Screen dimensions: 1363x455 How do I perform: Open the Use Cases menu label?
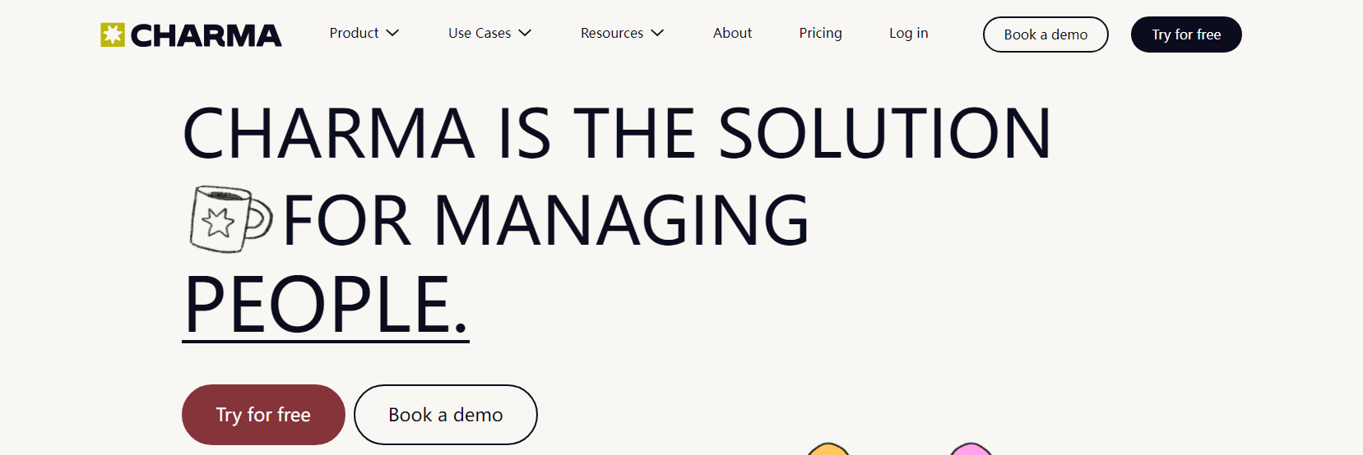coord(480,33)
